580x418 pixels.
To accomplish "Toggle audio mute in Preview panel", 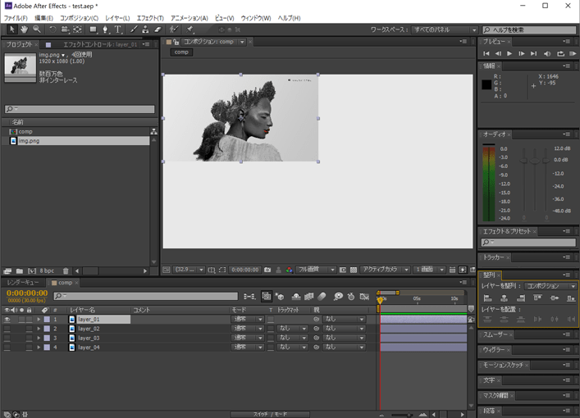I will pos(547,53).
